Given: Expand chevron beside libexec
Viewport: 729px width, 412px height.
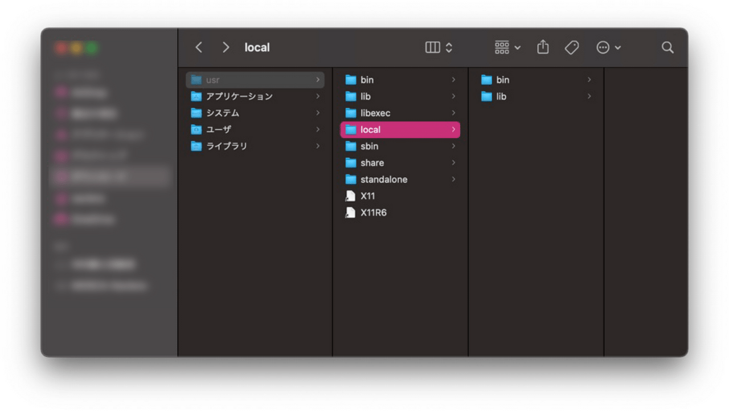Looking at the screenshot, I should [x=453, y=113].
